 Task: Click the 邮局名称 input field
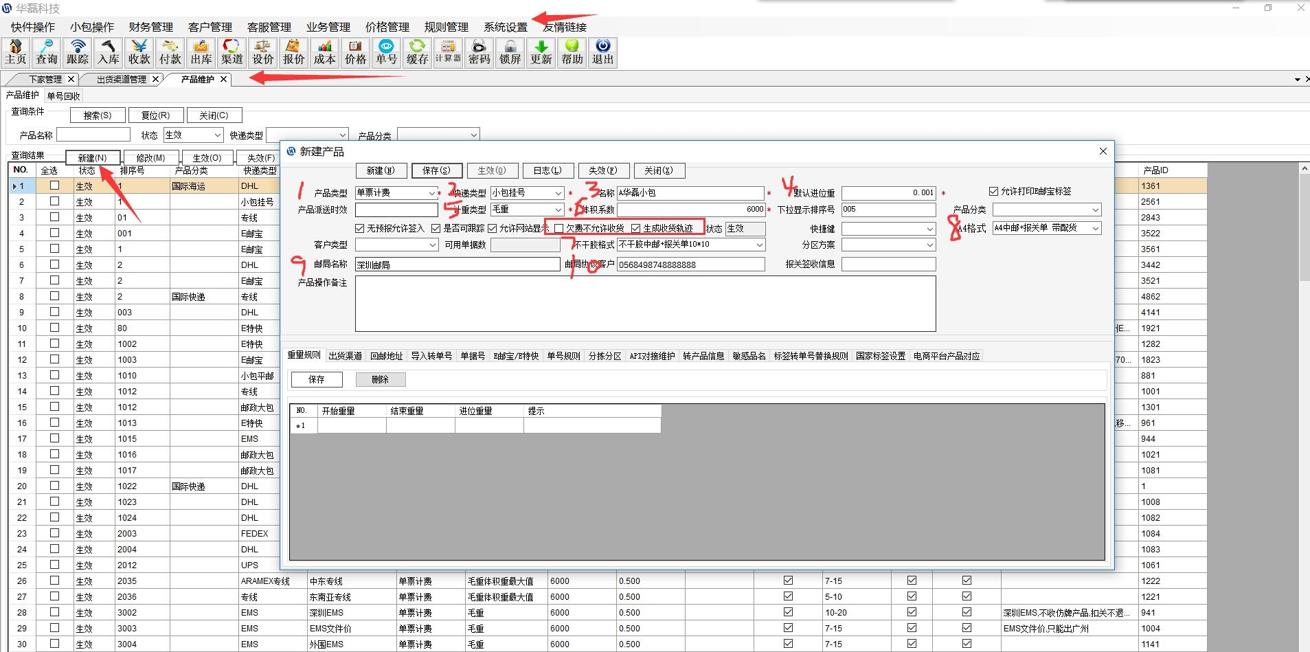click(x=457, y=265)
